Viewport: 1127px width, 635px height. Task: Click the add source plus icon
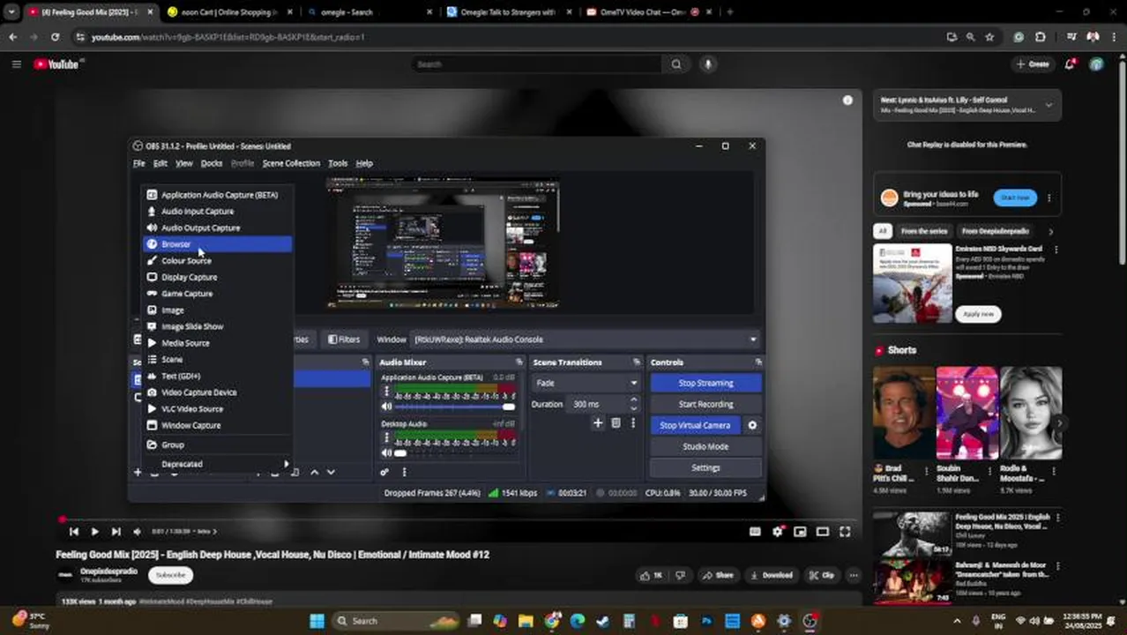[137, 472]
